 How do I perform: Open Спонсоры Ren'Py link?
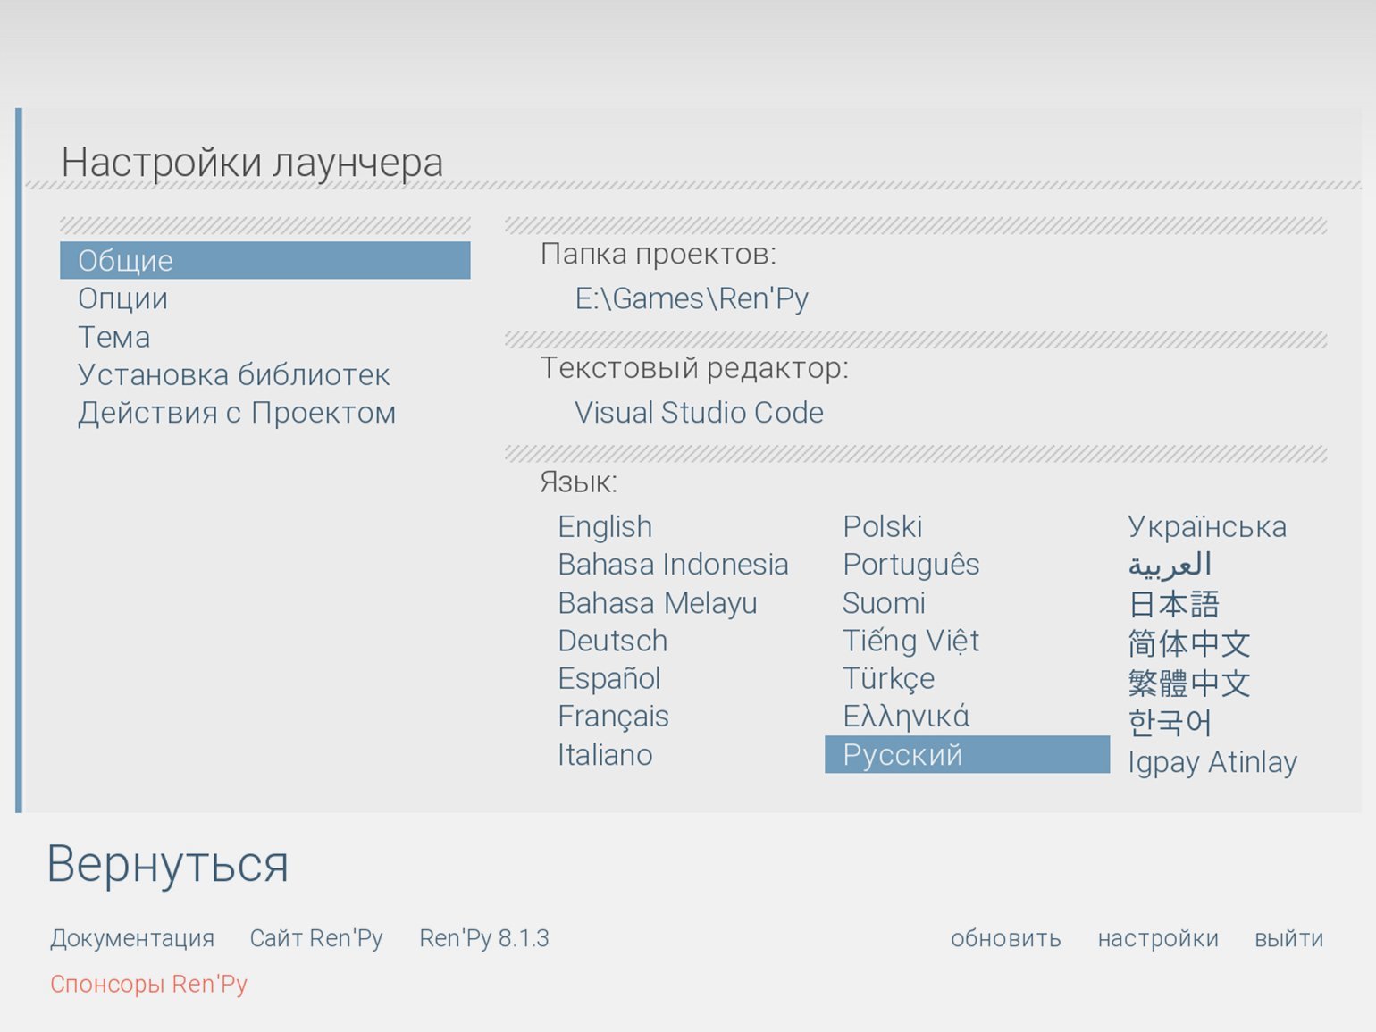[x=148, y=984]
